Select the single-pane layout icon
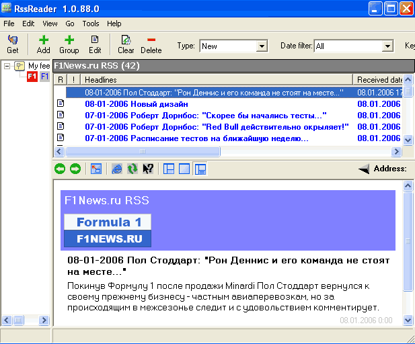Viewport: 415px width, 344px height. (x=184, y=169)
